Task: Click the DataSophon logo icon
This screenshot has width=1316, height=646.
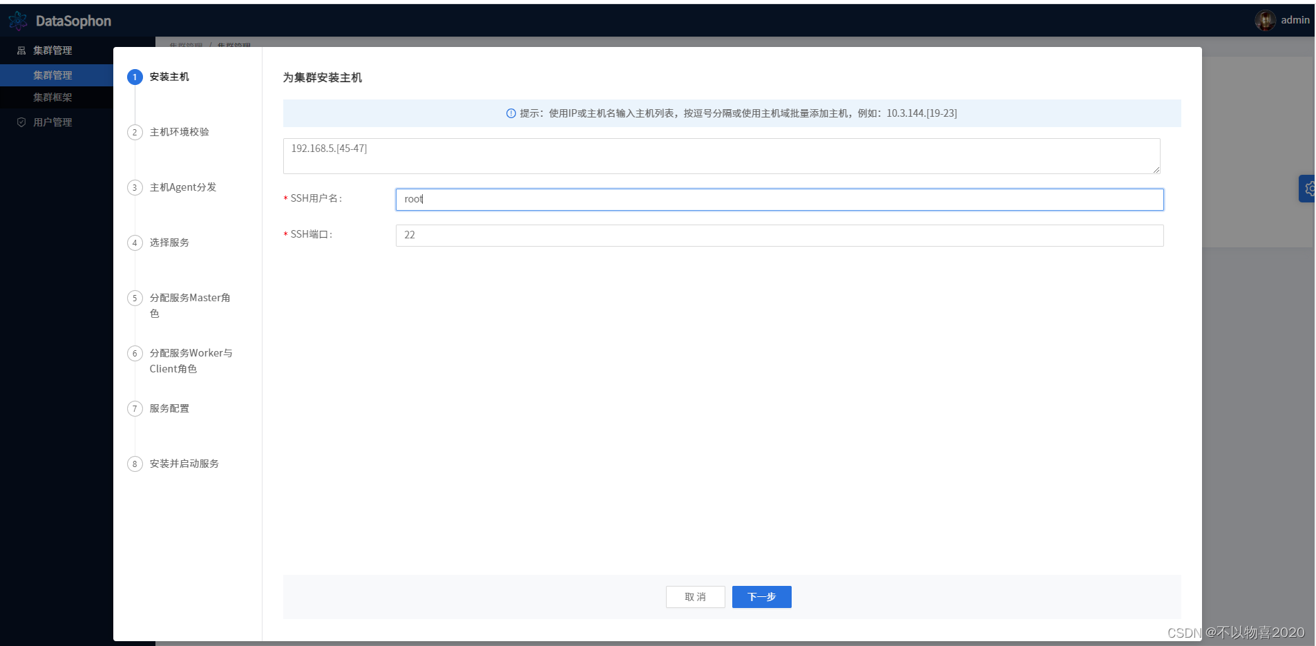Action: tap(18, 21)
